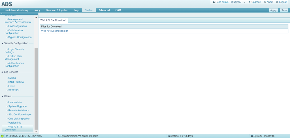Click the Upgrade link in header
This screenshot has width=290, height=138.
(255, 2)
